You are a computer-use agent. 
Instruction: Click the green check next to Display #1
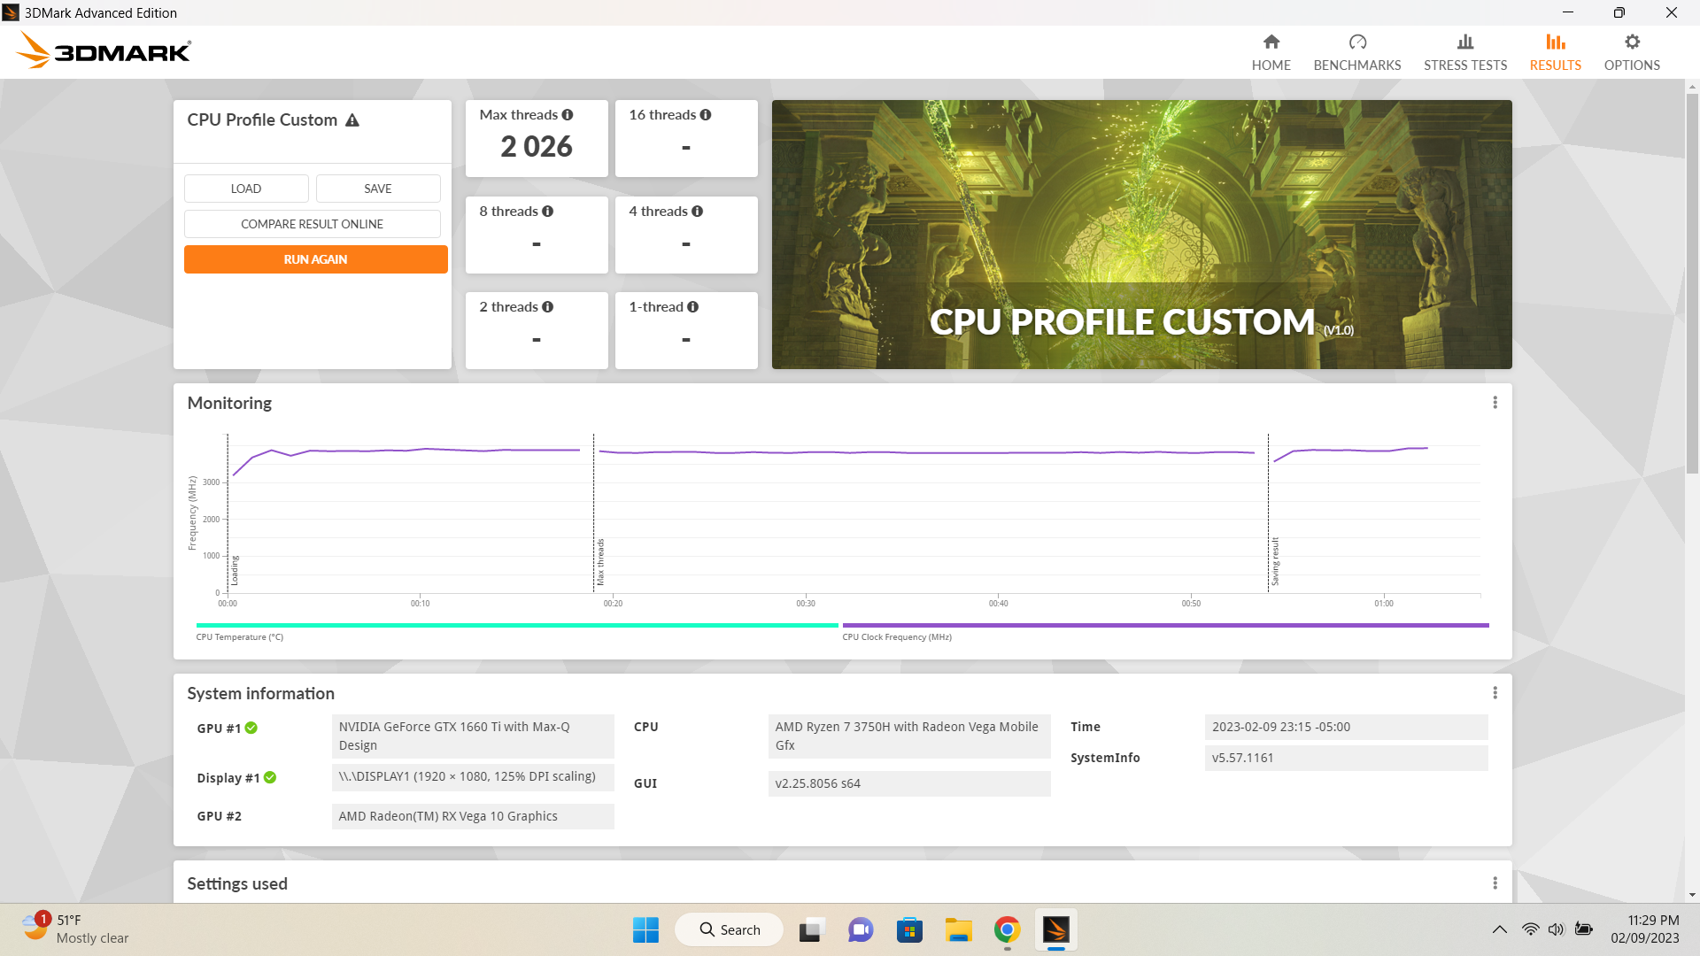point(270,778)
